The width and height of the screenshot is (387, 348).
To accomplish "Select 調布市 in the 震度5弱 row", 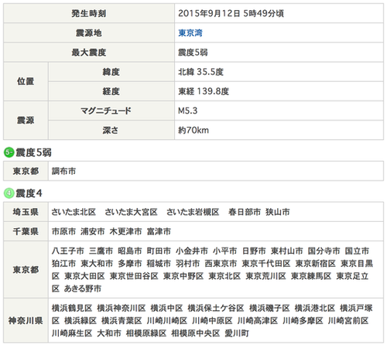I will click(x=63, y=171).
